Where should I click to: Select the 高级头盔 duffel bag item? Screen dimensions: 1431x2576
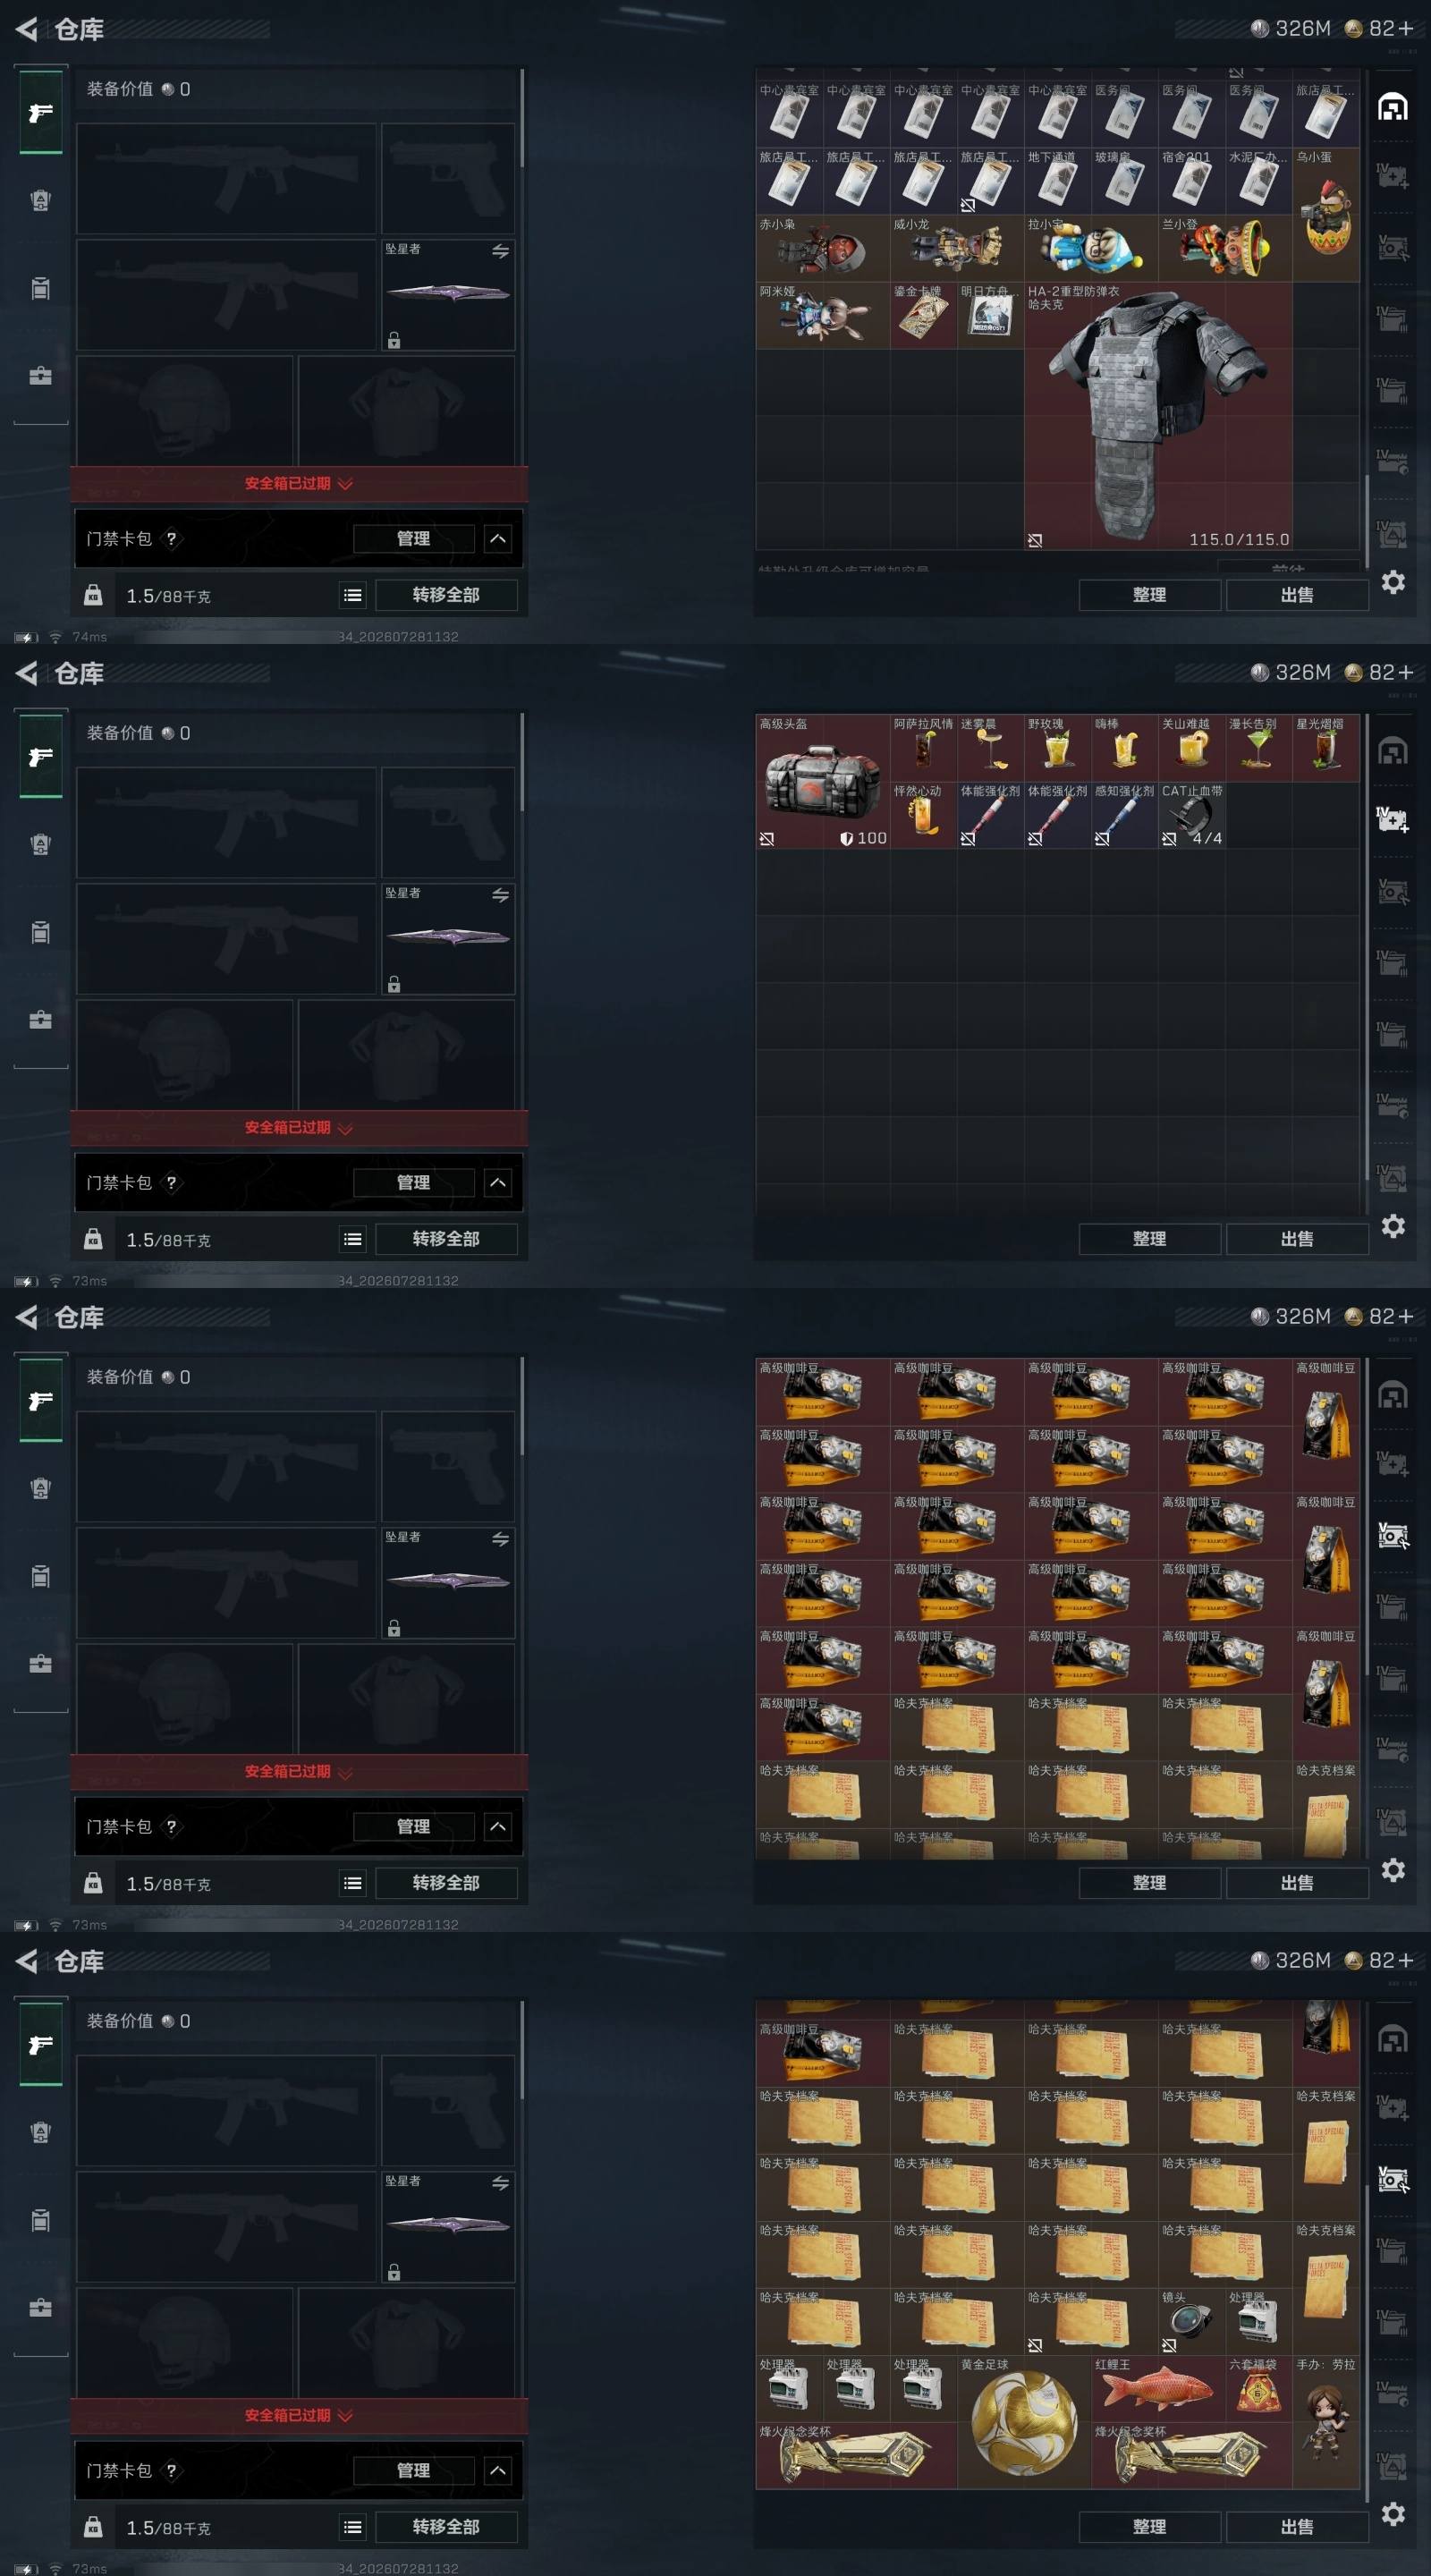823,782
